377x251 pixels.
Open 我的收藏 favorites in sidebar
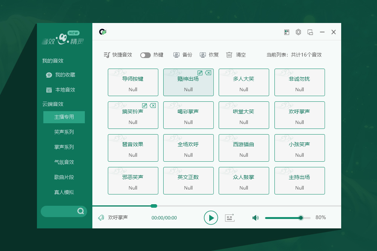65,75
